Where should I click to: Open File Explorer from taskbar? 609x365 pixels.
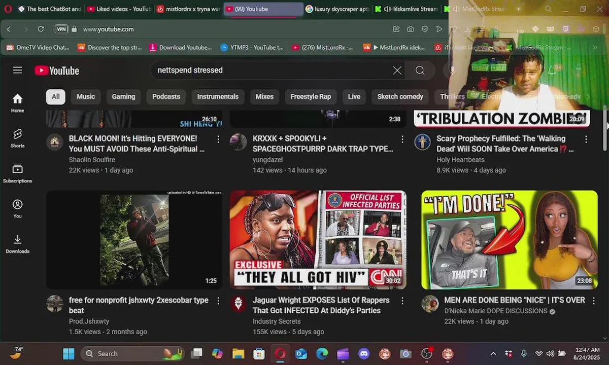coord(238,354)
